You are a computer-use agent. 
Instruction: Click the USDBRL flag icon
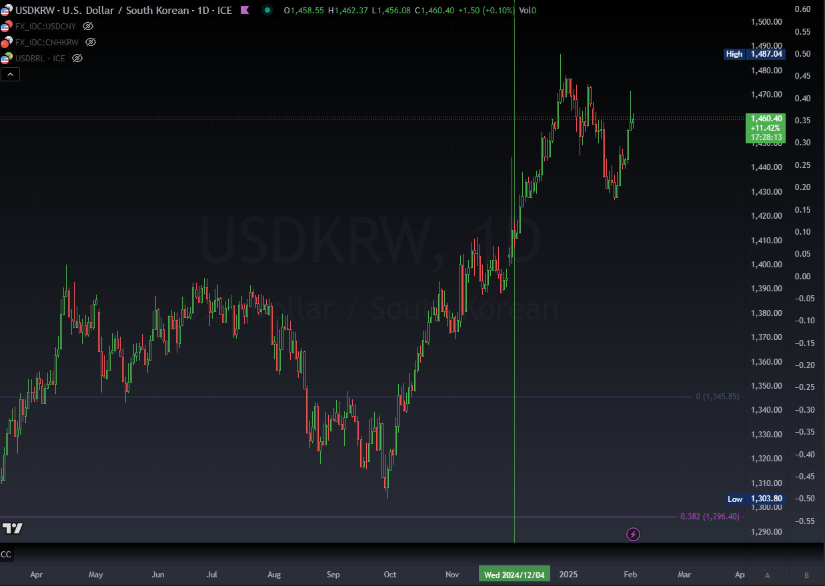tap(6, 59)
